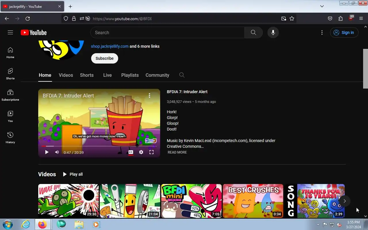Open YouTube settings three-dot menu
Viewport: 368px width, 230px height.
click(x=322, y=32)
